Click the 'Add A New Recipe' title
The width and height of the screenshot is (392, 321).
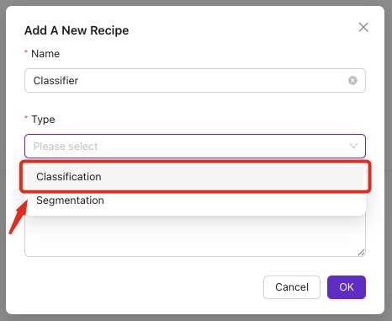pos(77,30)
